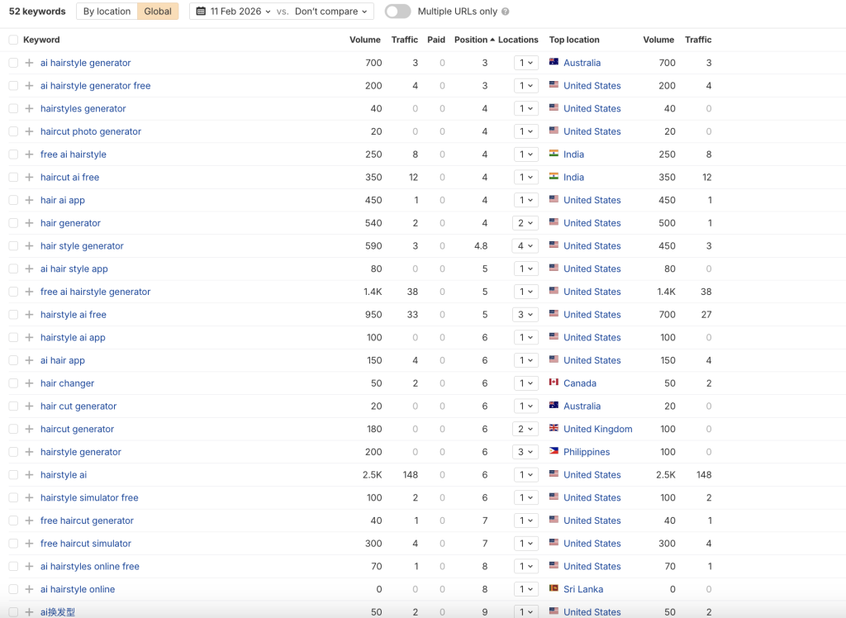Open the Don't compare dropdown
Image resolution: width=846 pixels, height=618 pixels.
point(330,12)
